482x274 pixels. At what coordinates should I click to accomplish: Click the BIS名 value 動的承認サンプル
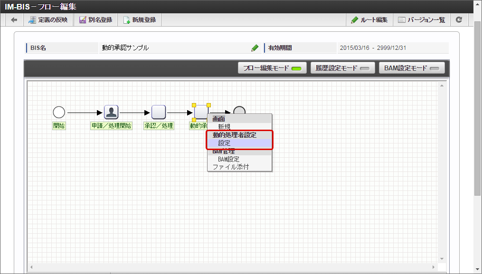coord(125,48)
